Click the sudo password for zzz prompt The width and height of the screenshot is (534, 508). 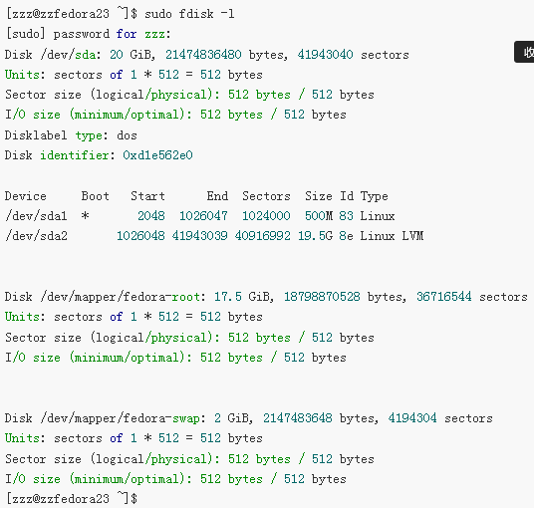[x=89, y=34]
